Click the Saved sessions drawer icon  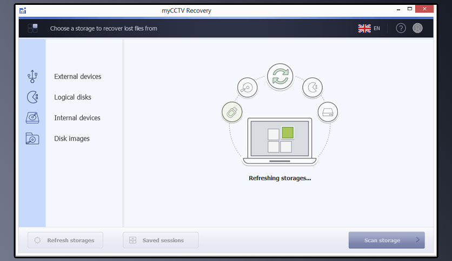132,241
